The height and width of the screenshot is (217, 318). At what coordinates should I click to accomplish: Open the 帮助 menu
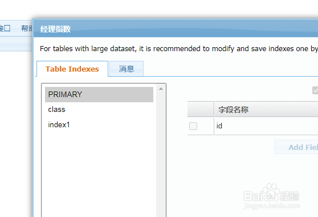pyautogui.click(x=27, y=28)
